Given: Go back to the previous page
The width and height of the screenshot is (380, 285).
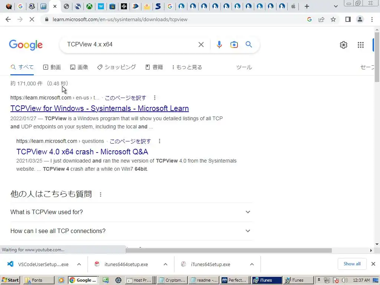Looking at the screenshot, I should click(x=8, y=19).
